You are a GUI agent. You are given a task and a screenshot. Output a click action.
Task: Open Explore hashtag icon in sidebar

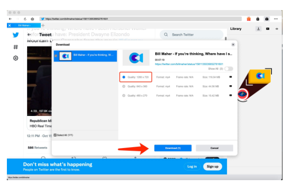[16, 47]
